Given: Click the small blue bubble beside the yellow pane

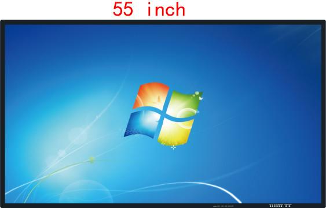Looking at the screenshot, I should click(197, 112).
